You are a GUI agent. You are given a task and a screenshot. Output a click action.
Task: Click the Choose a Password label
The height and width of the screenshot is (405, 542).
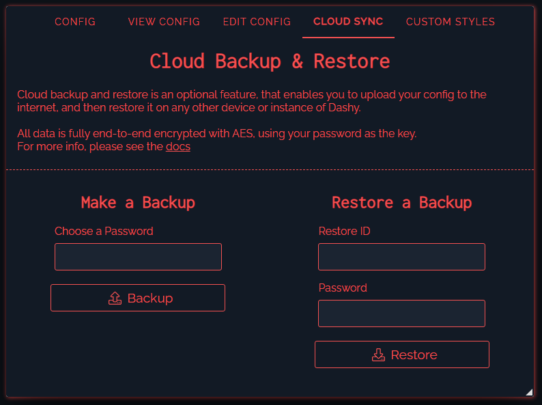click(104, 232)
